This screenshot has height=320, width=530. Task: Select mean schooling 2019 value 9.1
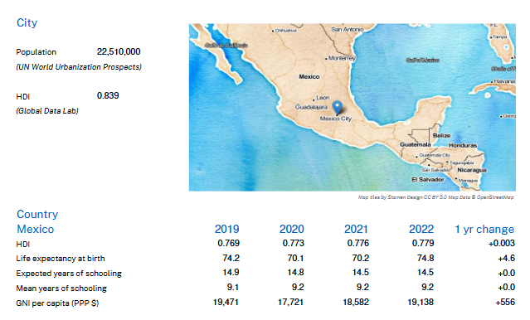(233, 287)
